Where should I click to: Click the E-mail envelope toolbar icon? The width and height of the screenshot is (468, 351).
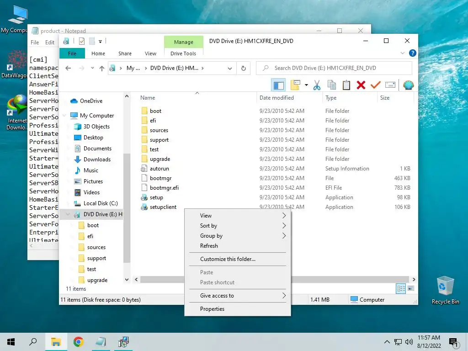[x=390, y=85]
